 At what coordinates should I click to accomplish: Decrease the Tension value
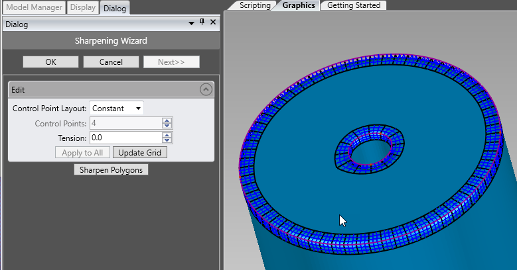167,140
